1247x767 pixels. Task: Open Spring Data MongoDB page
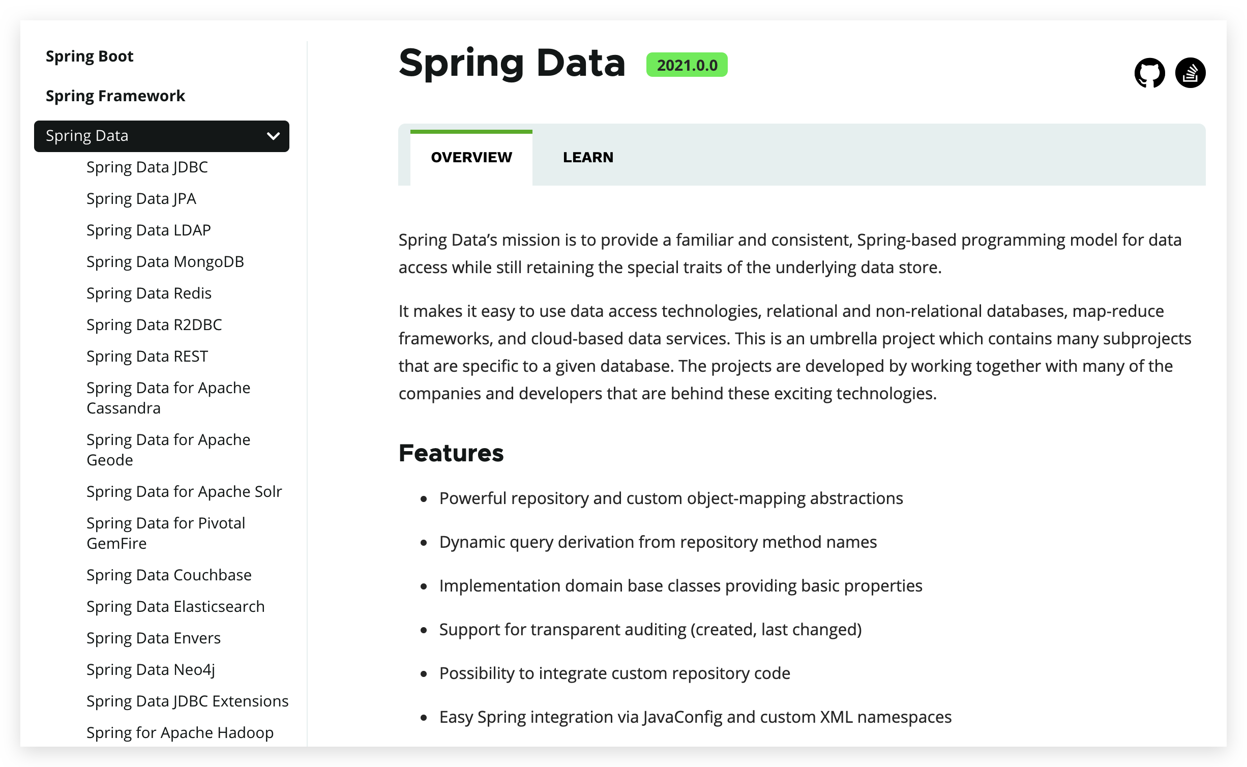(165, 262)
